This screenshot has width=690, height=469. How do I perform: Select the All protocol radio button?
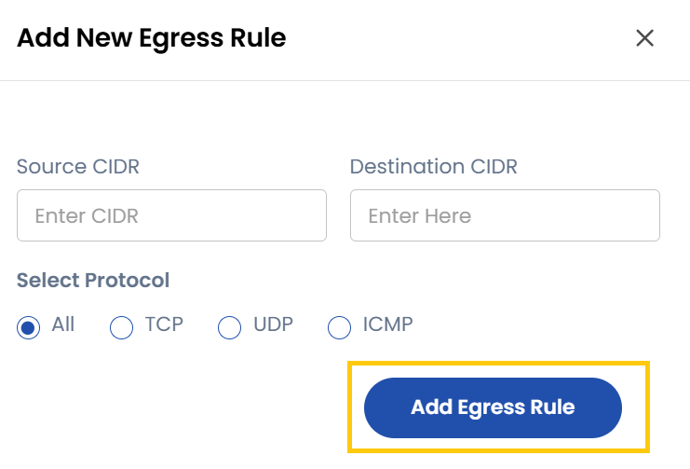[29, 327]
